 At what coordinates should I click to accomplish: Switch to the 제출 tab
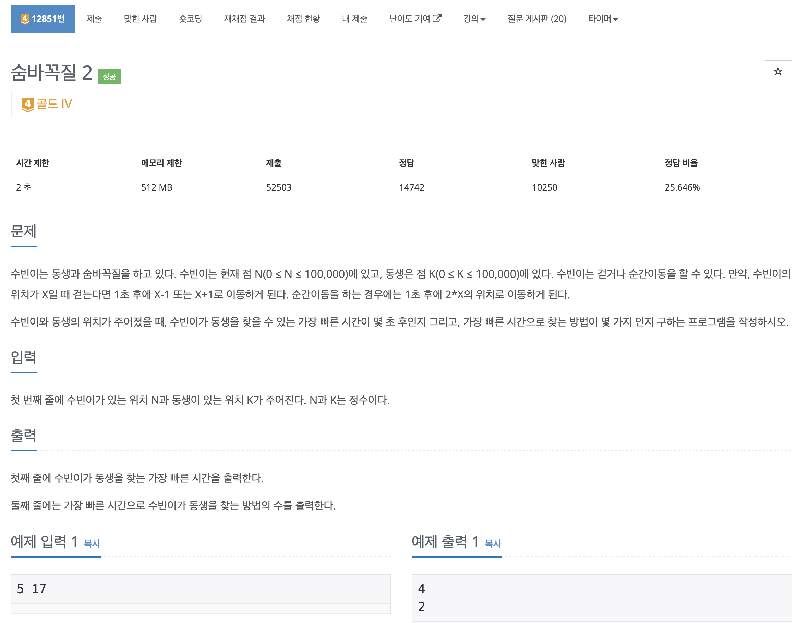pos(95,19)
